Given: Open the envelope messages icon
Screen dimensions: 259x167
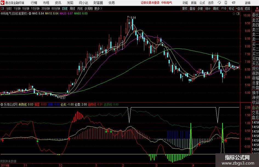Looking at the screenshot, I should (x=234, y=3).
